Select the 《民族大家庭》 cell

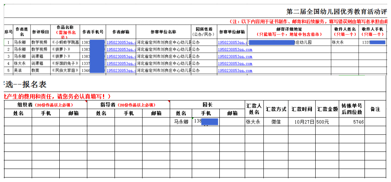click(65, 70)
